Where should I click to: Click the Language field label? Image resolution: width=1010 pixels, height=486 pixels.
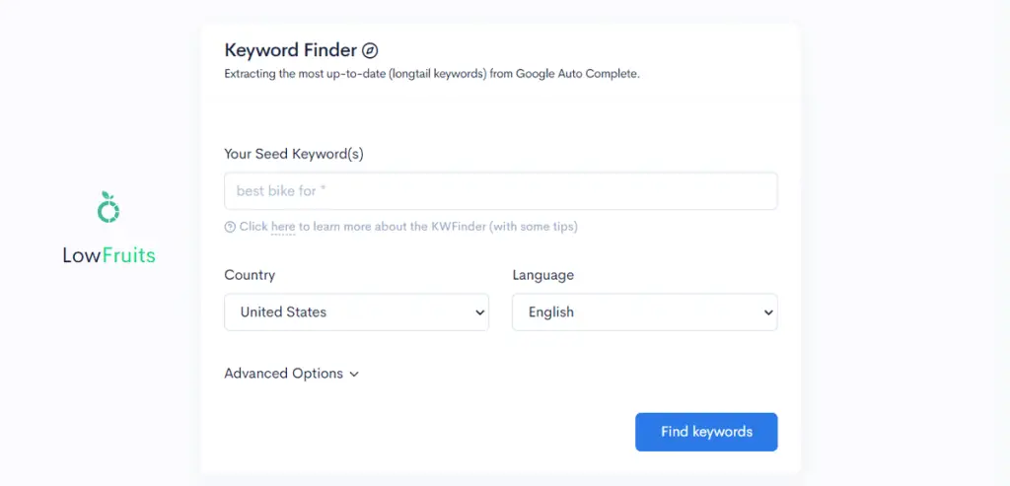(x=543, y=275)
